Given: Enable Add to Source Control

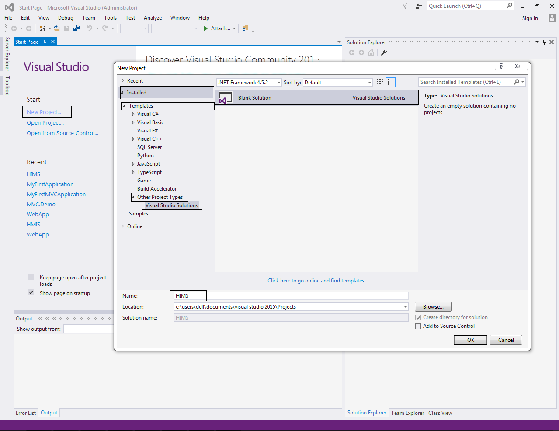Looking at the screenshot, I should 418,326.
